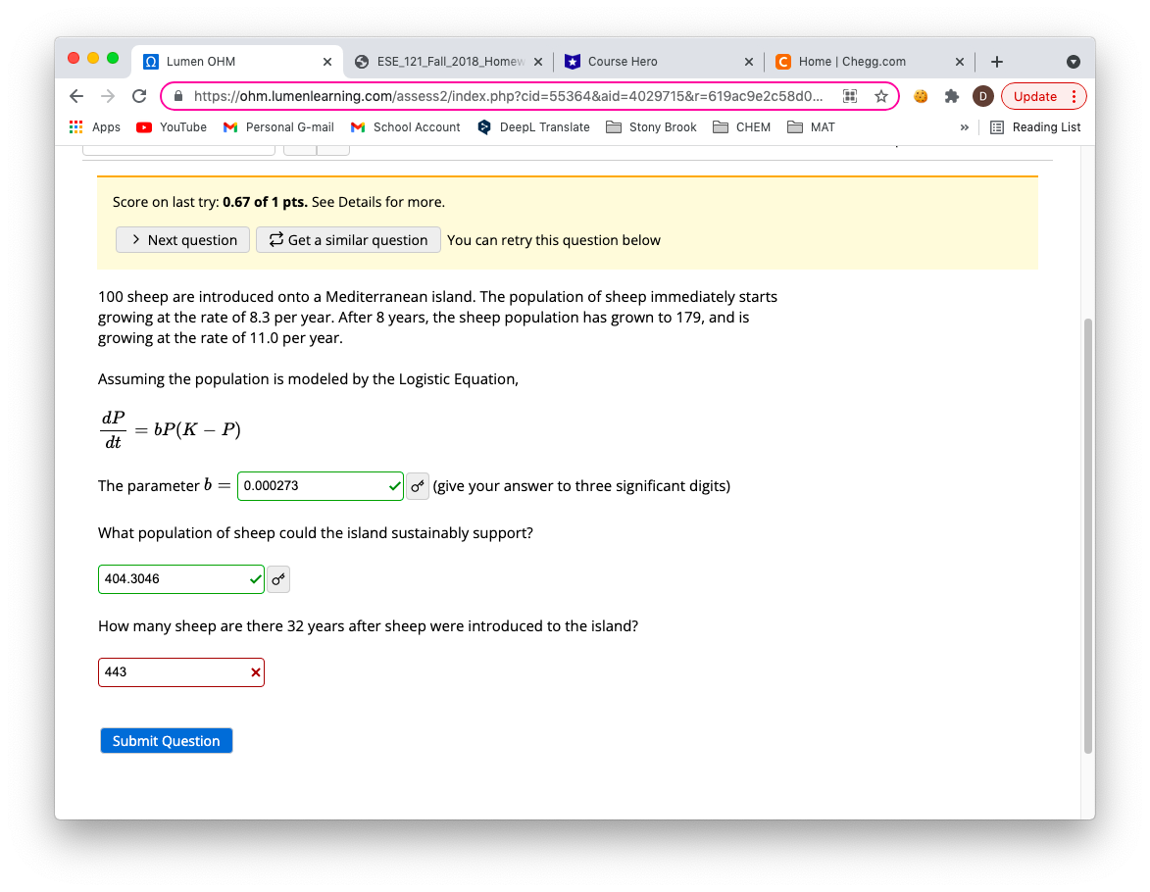This screenshot has height=892, width=1150.
Task: Open the Apps grid menu
Action: pyautogui.click(x=75, y=126)
